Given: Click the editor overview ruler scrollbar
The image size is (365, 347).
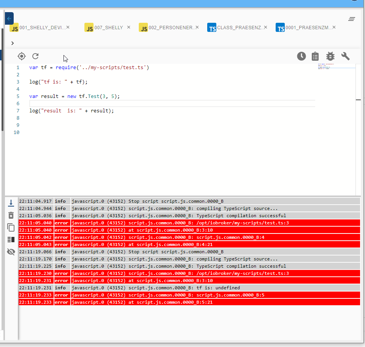Looking at the screenshot, I should tap(358, 129).
